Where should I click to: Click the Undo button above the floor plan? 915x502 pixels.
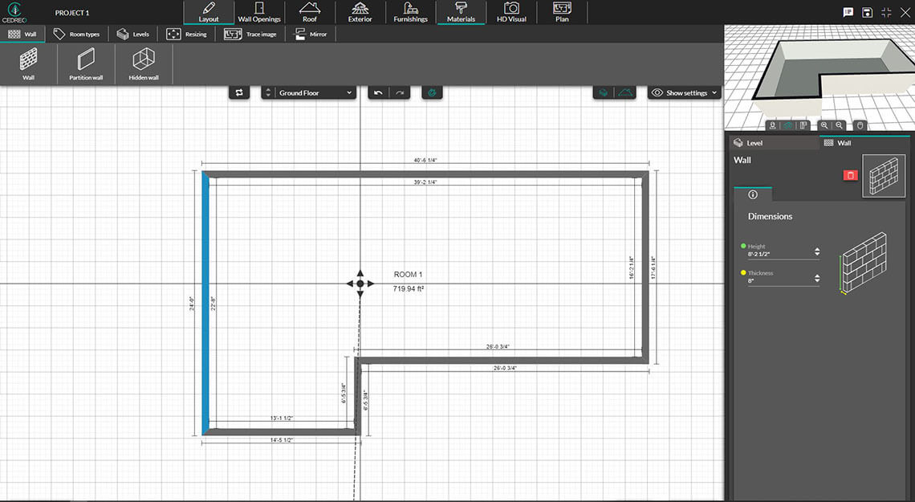click(377, 92)
